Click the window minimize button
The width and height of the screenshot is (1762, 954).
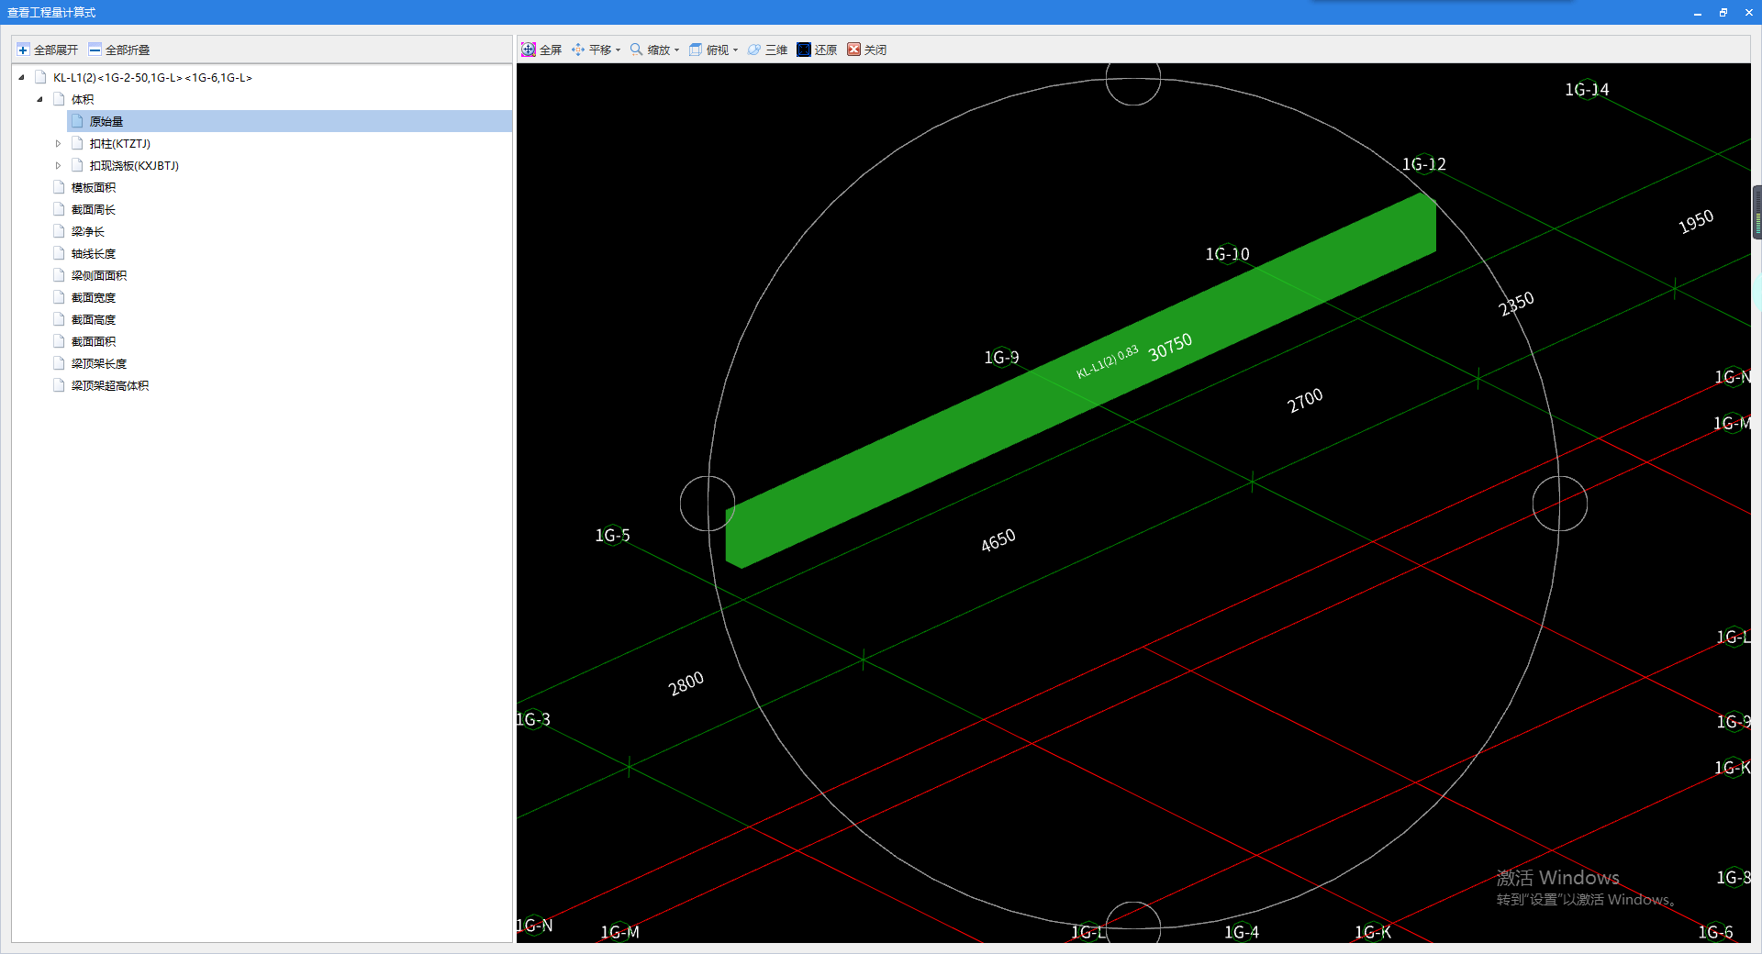click(x=1697, y=12)
